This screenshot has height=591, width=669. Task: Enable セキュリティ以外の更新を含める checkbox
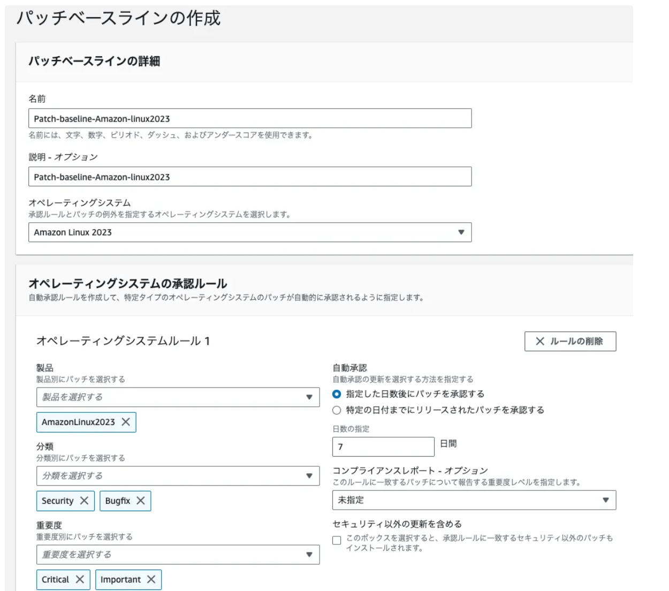click(337, 540)
